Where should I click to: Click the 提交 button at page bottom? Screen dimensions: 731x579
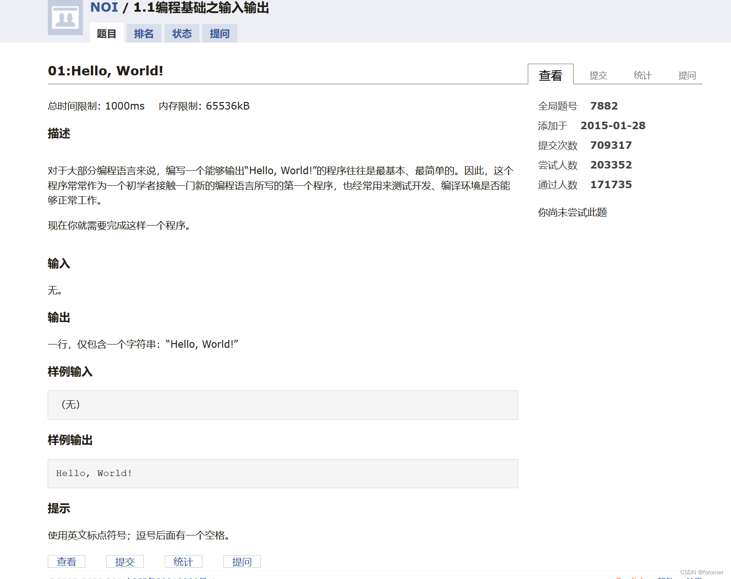pos(125,561)
